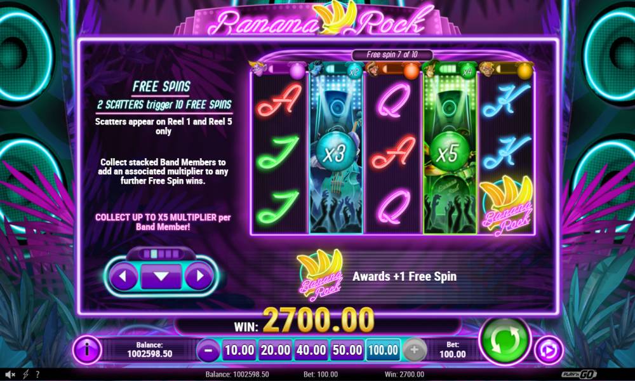Click the x5 green drummer reel

coord(450,154)
